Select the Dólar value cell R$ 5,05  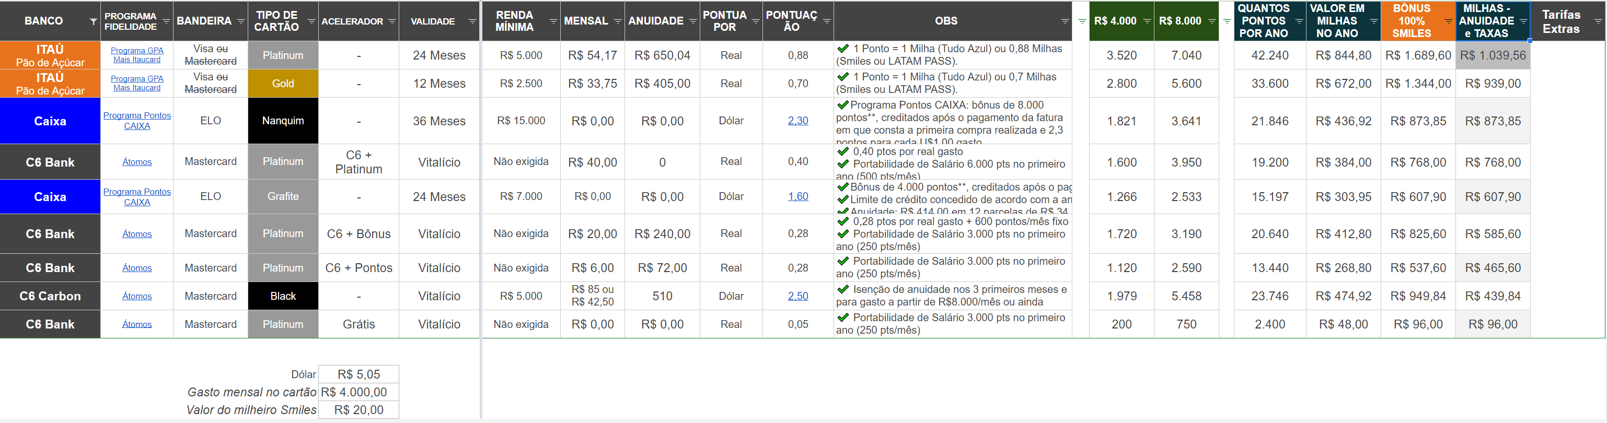359,374
